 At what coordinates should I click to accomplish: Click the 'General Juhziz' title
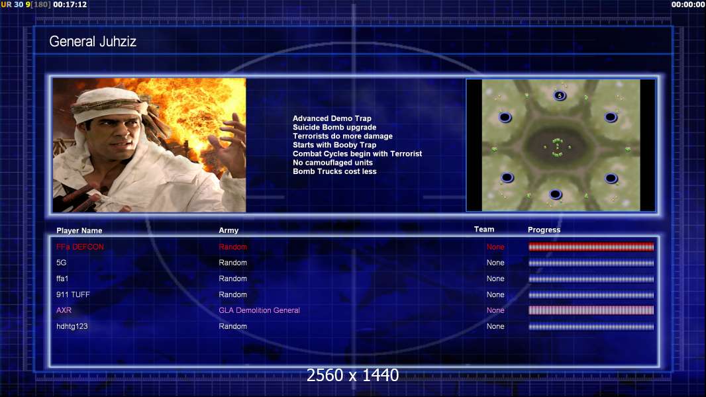coord(93,42)
